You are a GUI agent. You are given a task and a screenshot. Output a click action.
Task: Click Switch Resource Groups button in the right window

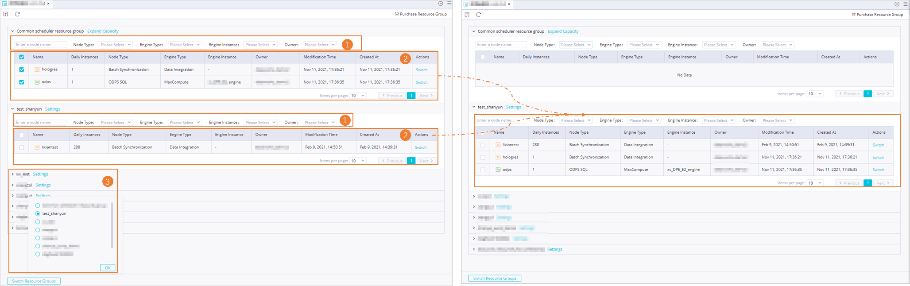[x=495, y=278]
